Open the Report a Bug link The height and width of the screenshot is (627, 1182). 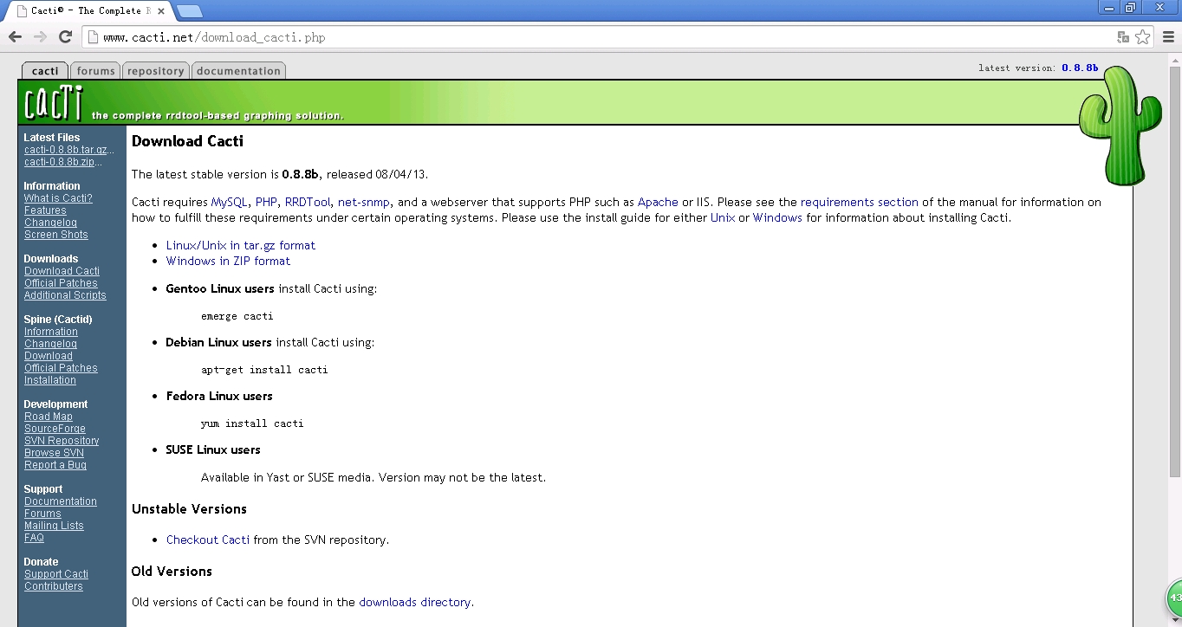[55, 465]
